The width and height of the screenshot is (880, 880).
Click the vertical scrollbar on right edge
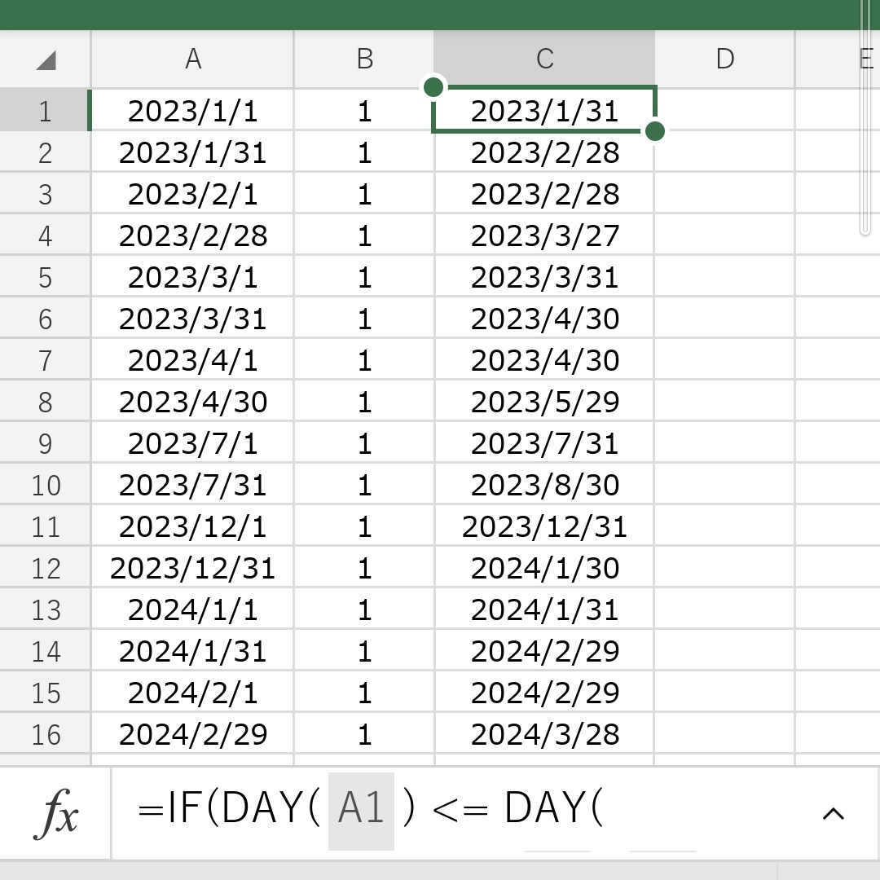coord(865,117)
